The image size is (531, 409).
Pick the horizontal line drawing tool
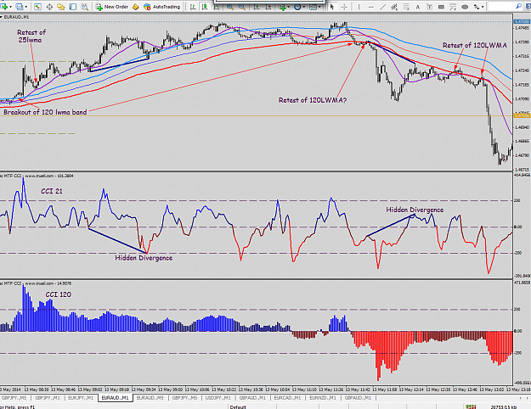pyautogui.click(x=371, y=7)
